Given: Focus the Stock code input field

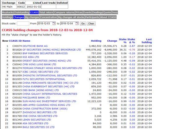Looking at the screenshot, I should pyautogui.click(x=23, y=24).
